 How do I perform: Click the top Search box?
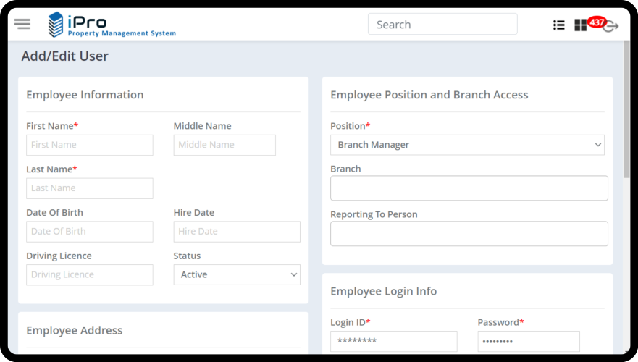(442, 25)
